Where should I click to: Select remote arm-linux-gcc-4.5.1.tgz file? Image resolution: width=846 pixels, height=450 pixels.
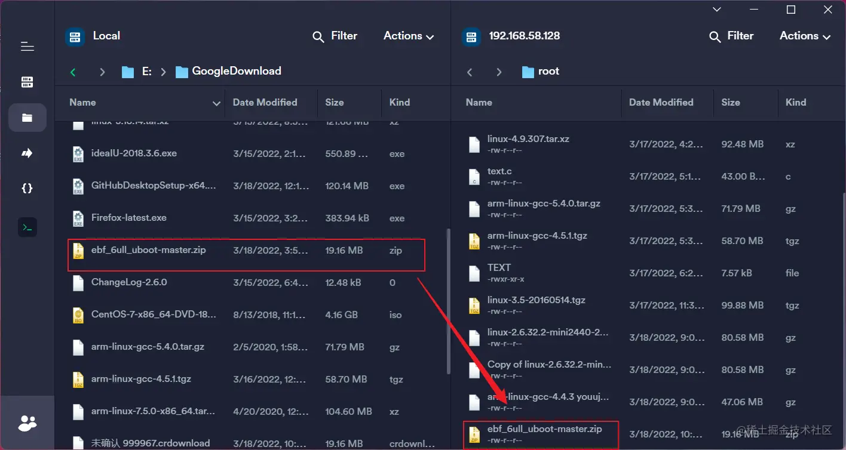pos(537,235)
